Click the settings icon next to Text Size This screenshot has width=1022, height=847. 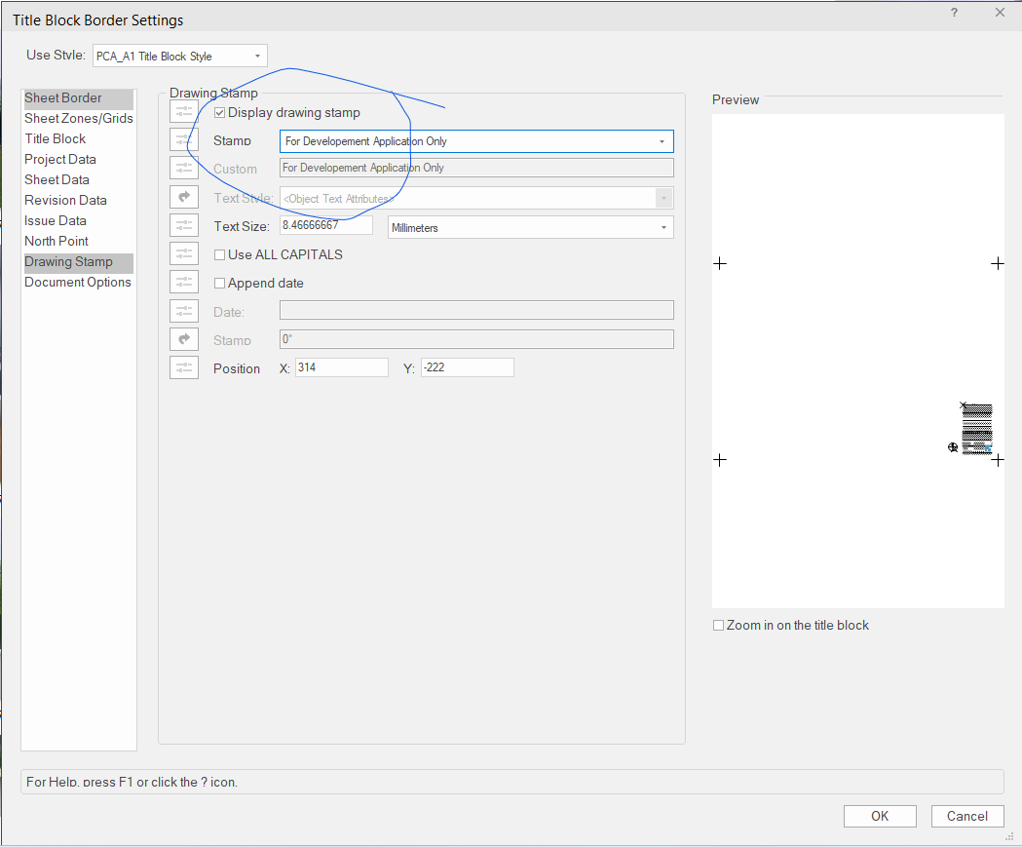[x=184, y=226]
